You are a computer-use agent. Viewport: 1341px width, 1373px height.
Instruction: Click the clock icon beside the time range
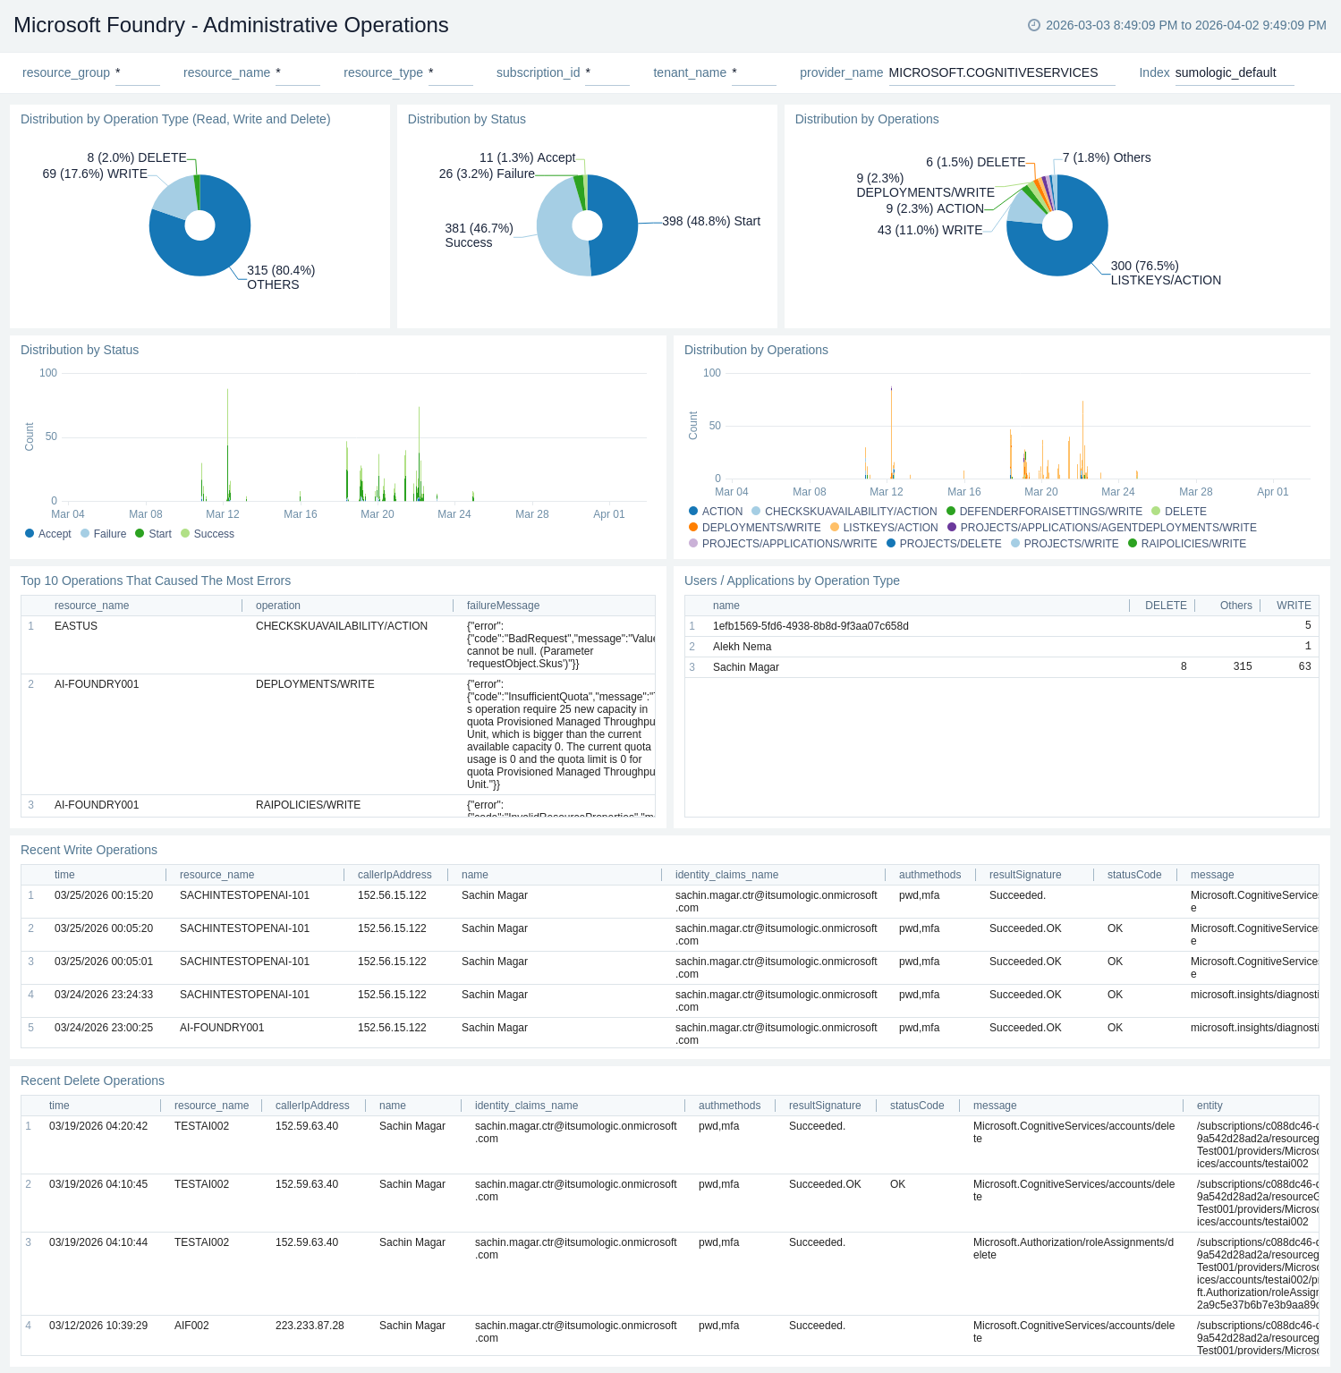point(1033,25)
